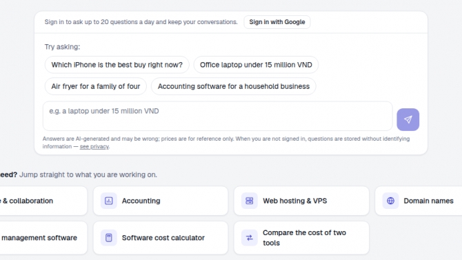Screen dimensions: 462x260
Task: Open the '& collaboration' category card
Action: pos(43,201)
